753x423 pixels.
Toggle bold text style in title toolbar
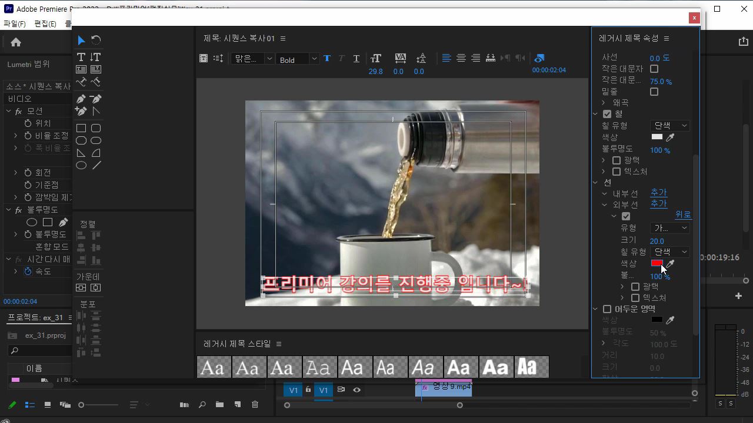coord(327,58)
